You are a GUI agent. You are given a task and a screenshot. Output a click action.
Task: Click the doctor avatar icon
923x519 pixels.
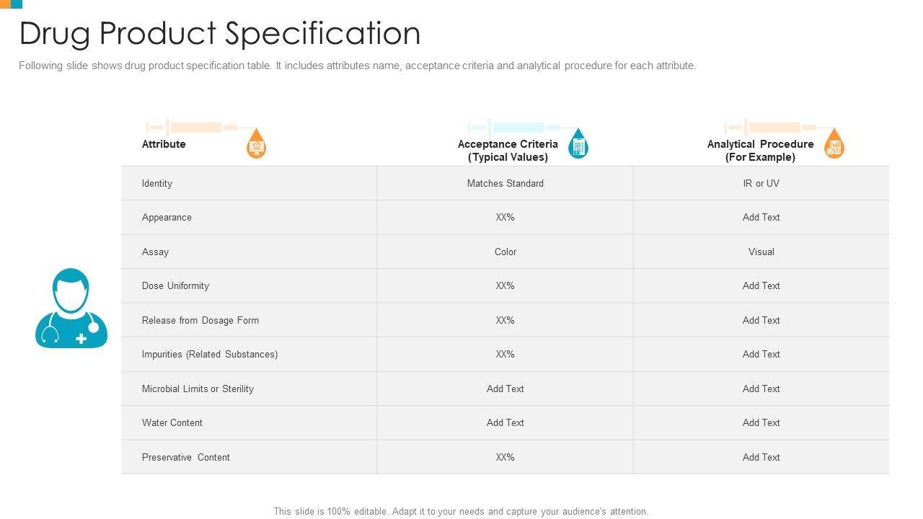coord(71,309)
